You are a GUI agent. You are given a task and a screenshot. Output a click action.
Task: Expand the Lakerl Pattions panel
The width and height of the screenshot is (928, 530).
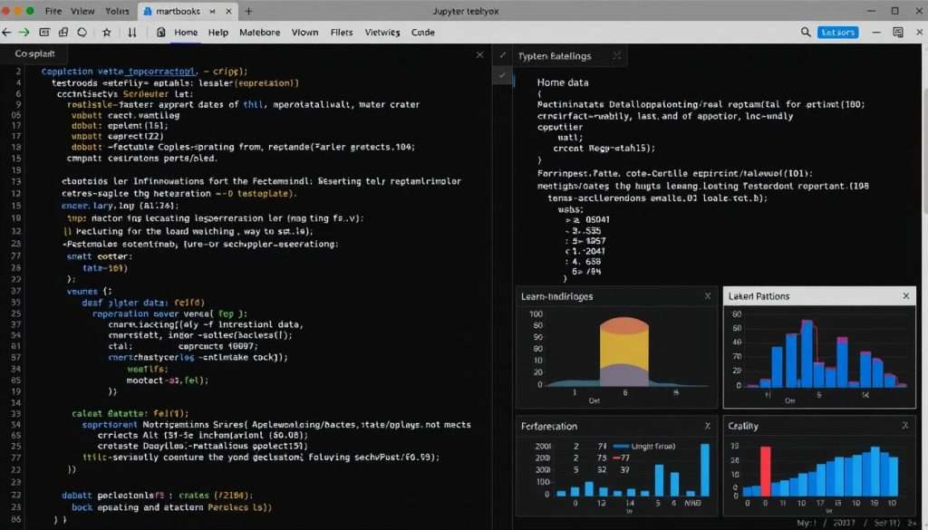[904, 295]
